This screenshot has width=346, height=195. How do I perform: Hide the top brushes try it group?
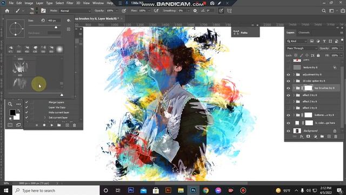(288, 88)
